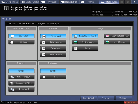Click the Mémoire 99.999% value
The image size is (138, 104).
[x=133, y=12]
